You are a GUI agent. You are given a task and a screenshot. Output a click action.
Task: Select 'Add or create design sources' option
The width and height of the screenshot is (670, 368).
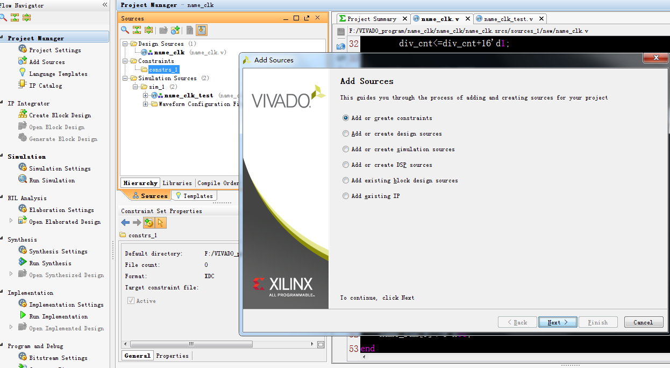click(x=346, y=133)
